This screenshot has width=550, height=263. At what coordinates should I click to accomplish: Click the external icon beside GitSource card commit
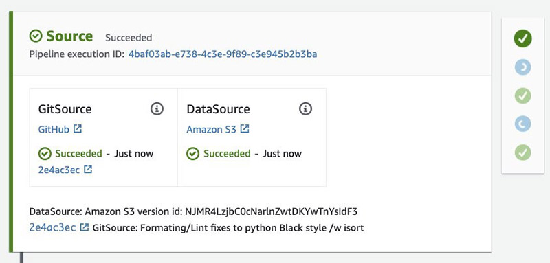click(88, 170)
